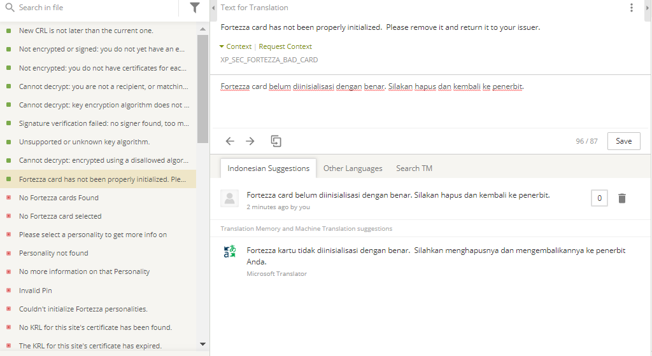Open 'No Fortezza cards Found' string

[x=98, y=198]
